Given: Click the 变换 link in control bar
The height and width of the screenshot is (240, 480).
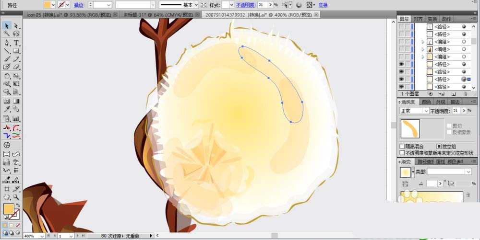Looking at the screenshot, I should [x=323, y=5].
